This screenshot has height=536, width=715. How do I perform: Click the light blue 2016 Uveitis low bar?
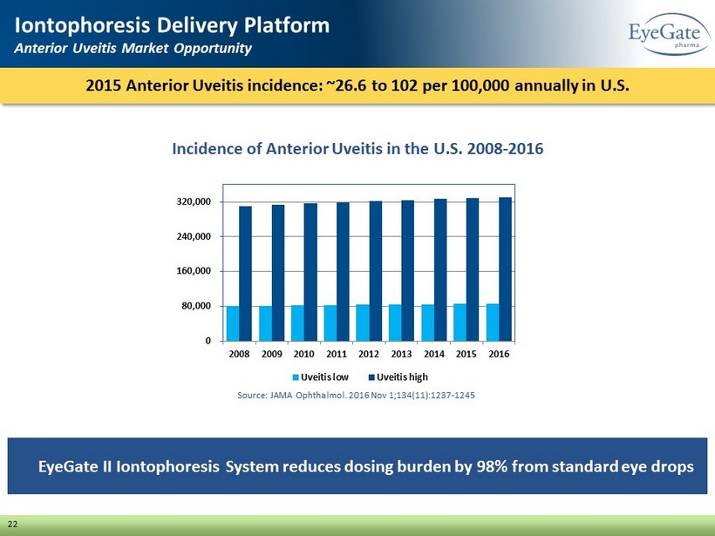[493, 322]
